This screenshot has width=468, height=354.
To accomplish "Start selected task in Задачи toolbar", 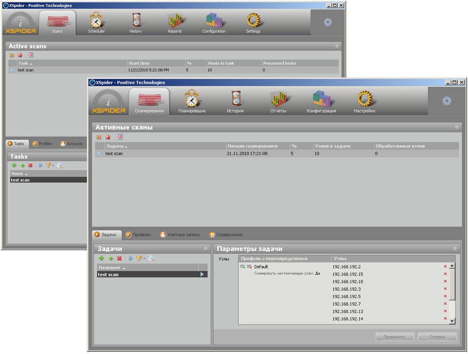I will coord(131,258).
